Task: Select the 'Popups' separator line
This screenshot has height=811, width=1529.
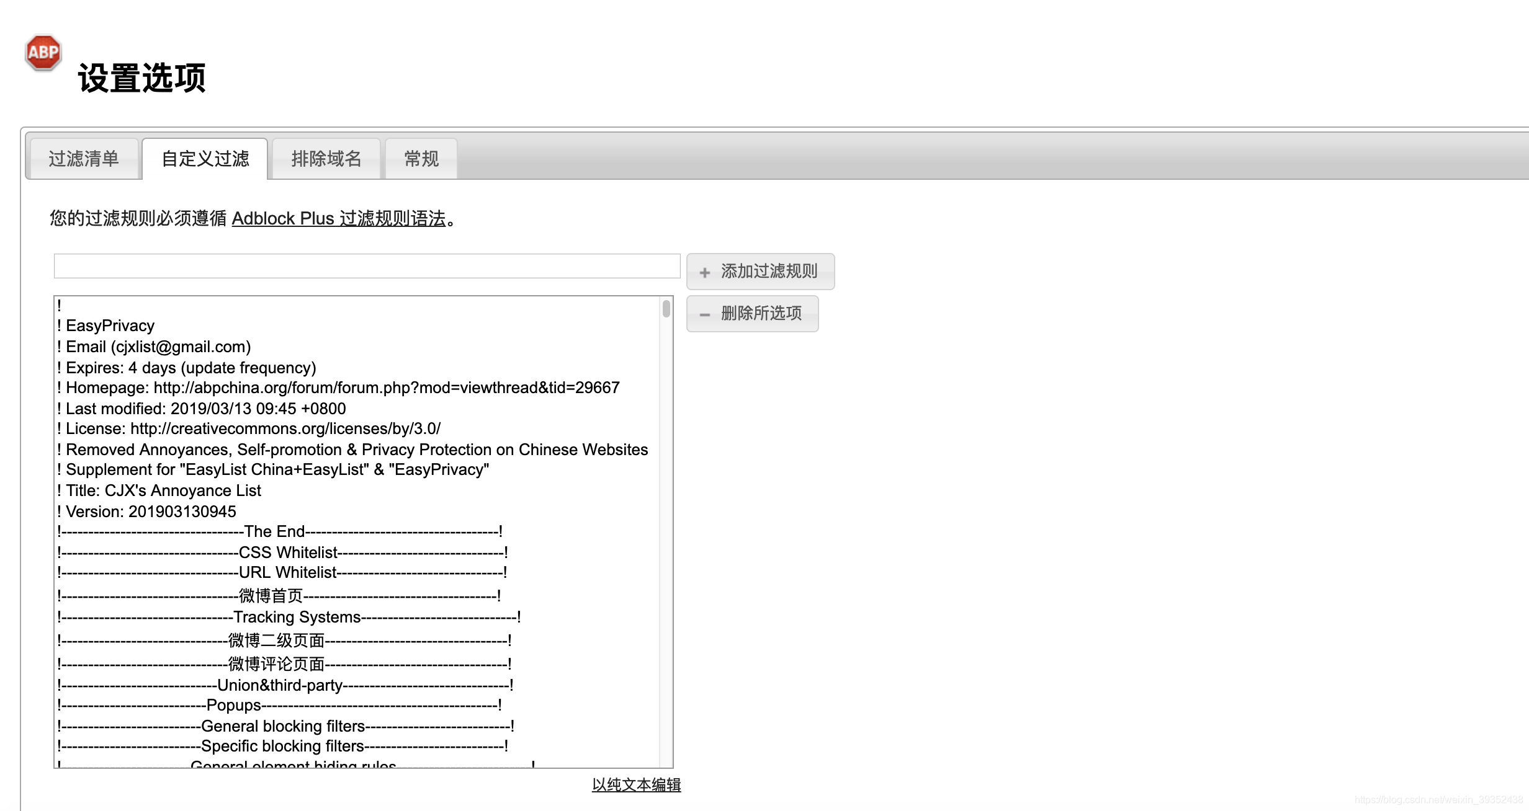Action: tap(357, 705)
